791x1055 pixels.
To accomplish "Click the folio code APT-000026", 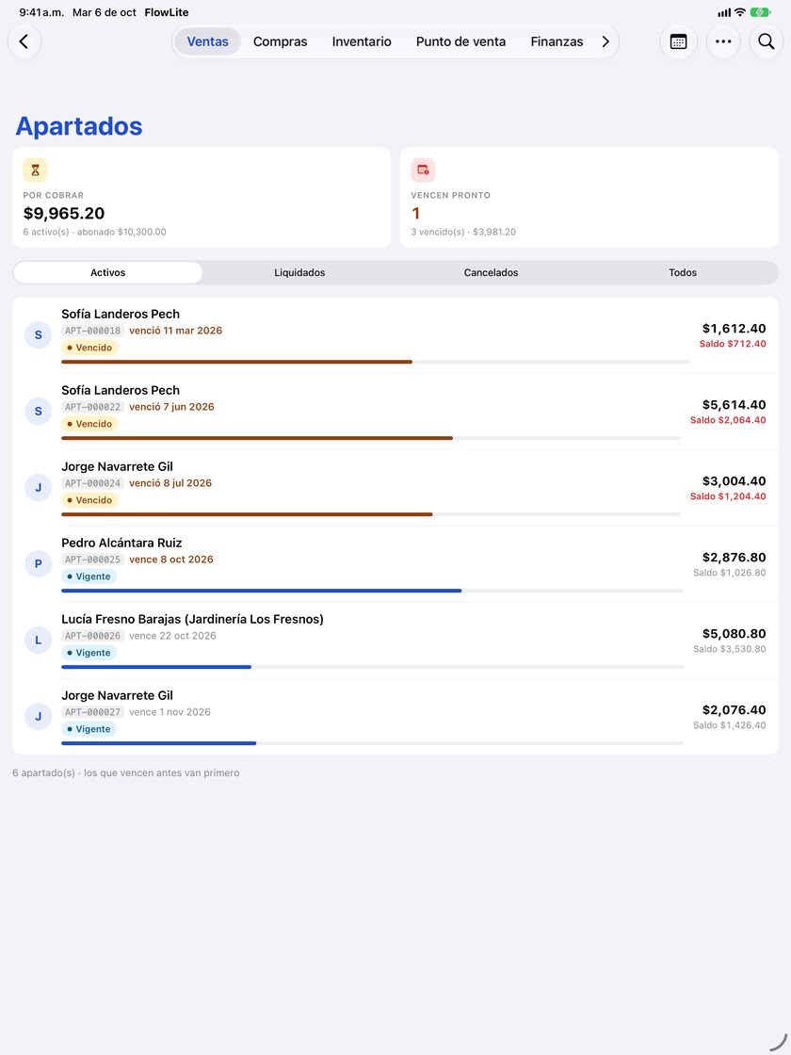I will 93,636.
